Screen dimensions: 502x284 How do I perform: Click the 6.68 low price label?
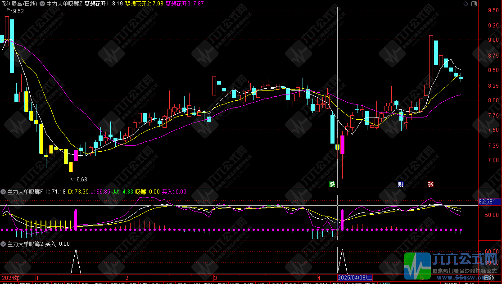81,179
